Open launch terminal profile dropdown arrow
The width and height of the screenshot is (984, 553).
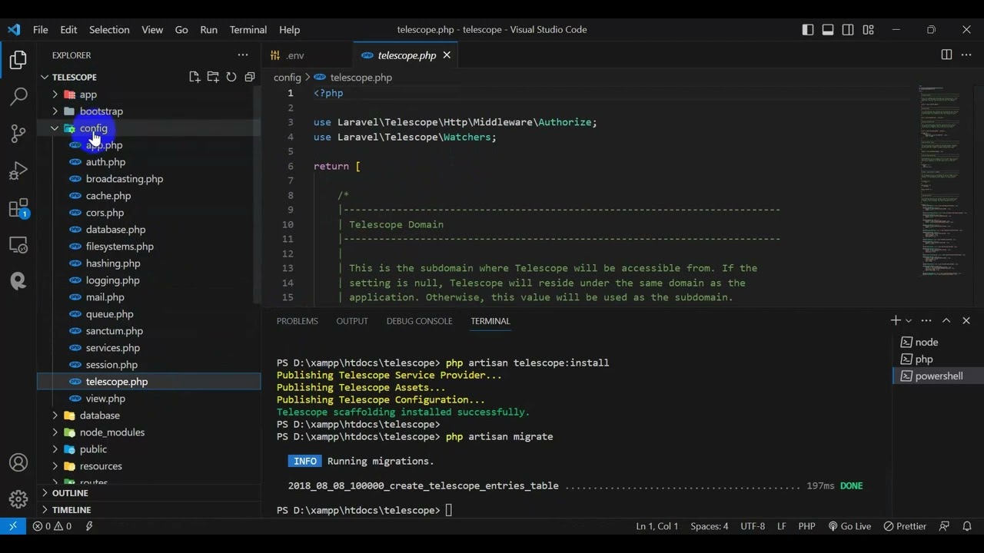909,320
